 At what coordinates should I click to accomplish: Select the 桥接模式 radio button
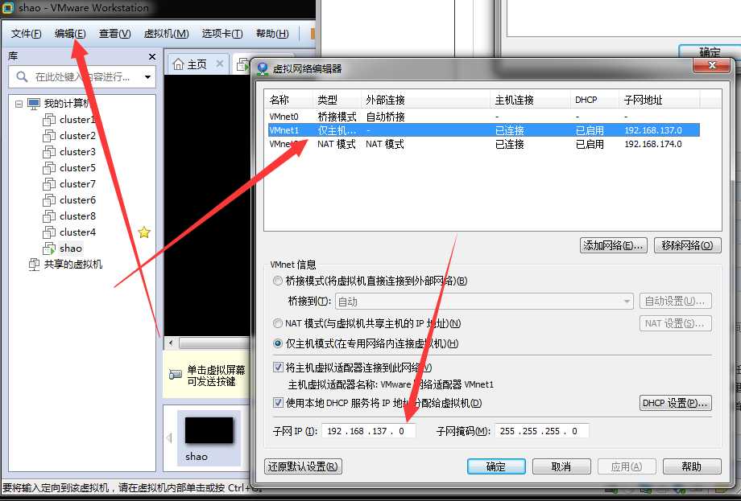pyautogui.click(x=278, y=281)
